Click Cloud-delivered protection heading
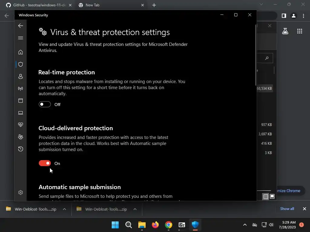The height and width of the screenshot is (232, 310). [76, 128]
